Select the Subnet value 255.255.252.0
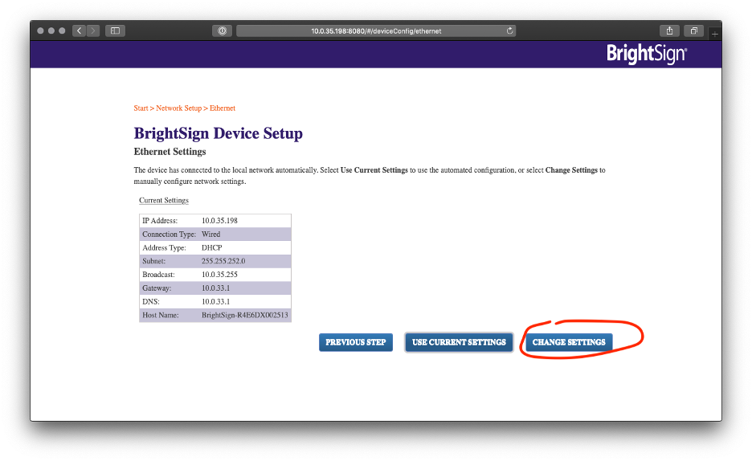Image resolution: width=752 pixels, height=461 pixels. point(223,261)
